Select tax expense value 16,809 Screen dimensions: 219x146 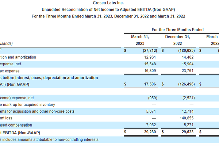pyautogui.click(x=150, y=71)
